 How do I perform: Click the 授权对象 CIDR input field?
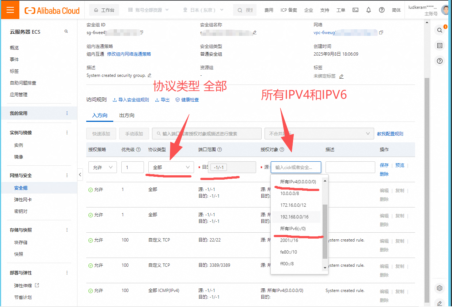tap(296, 167)
